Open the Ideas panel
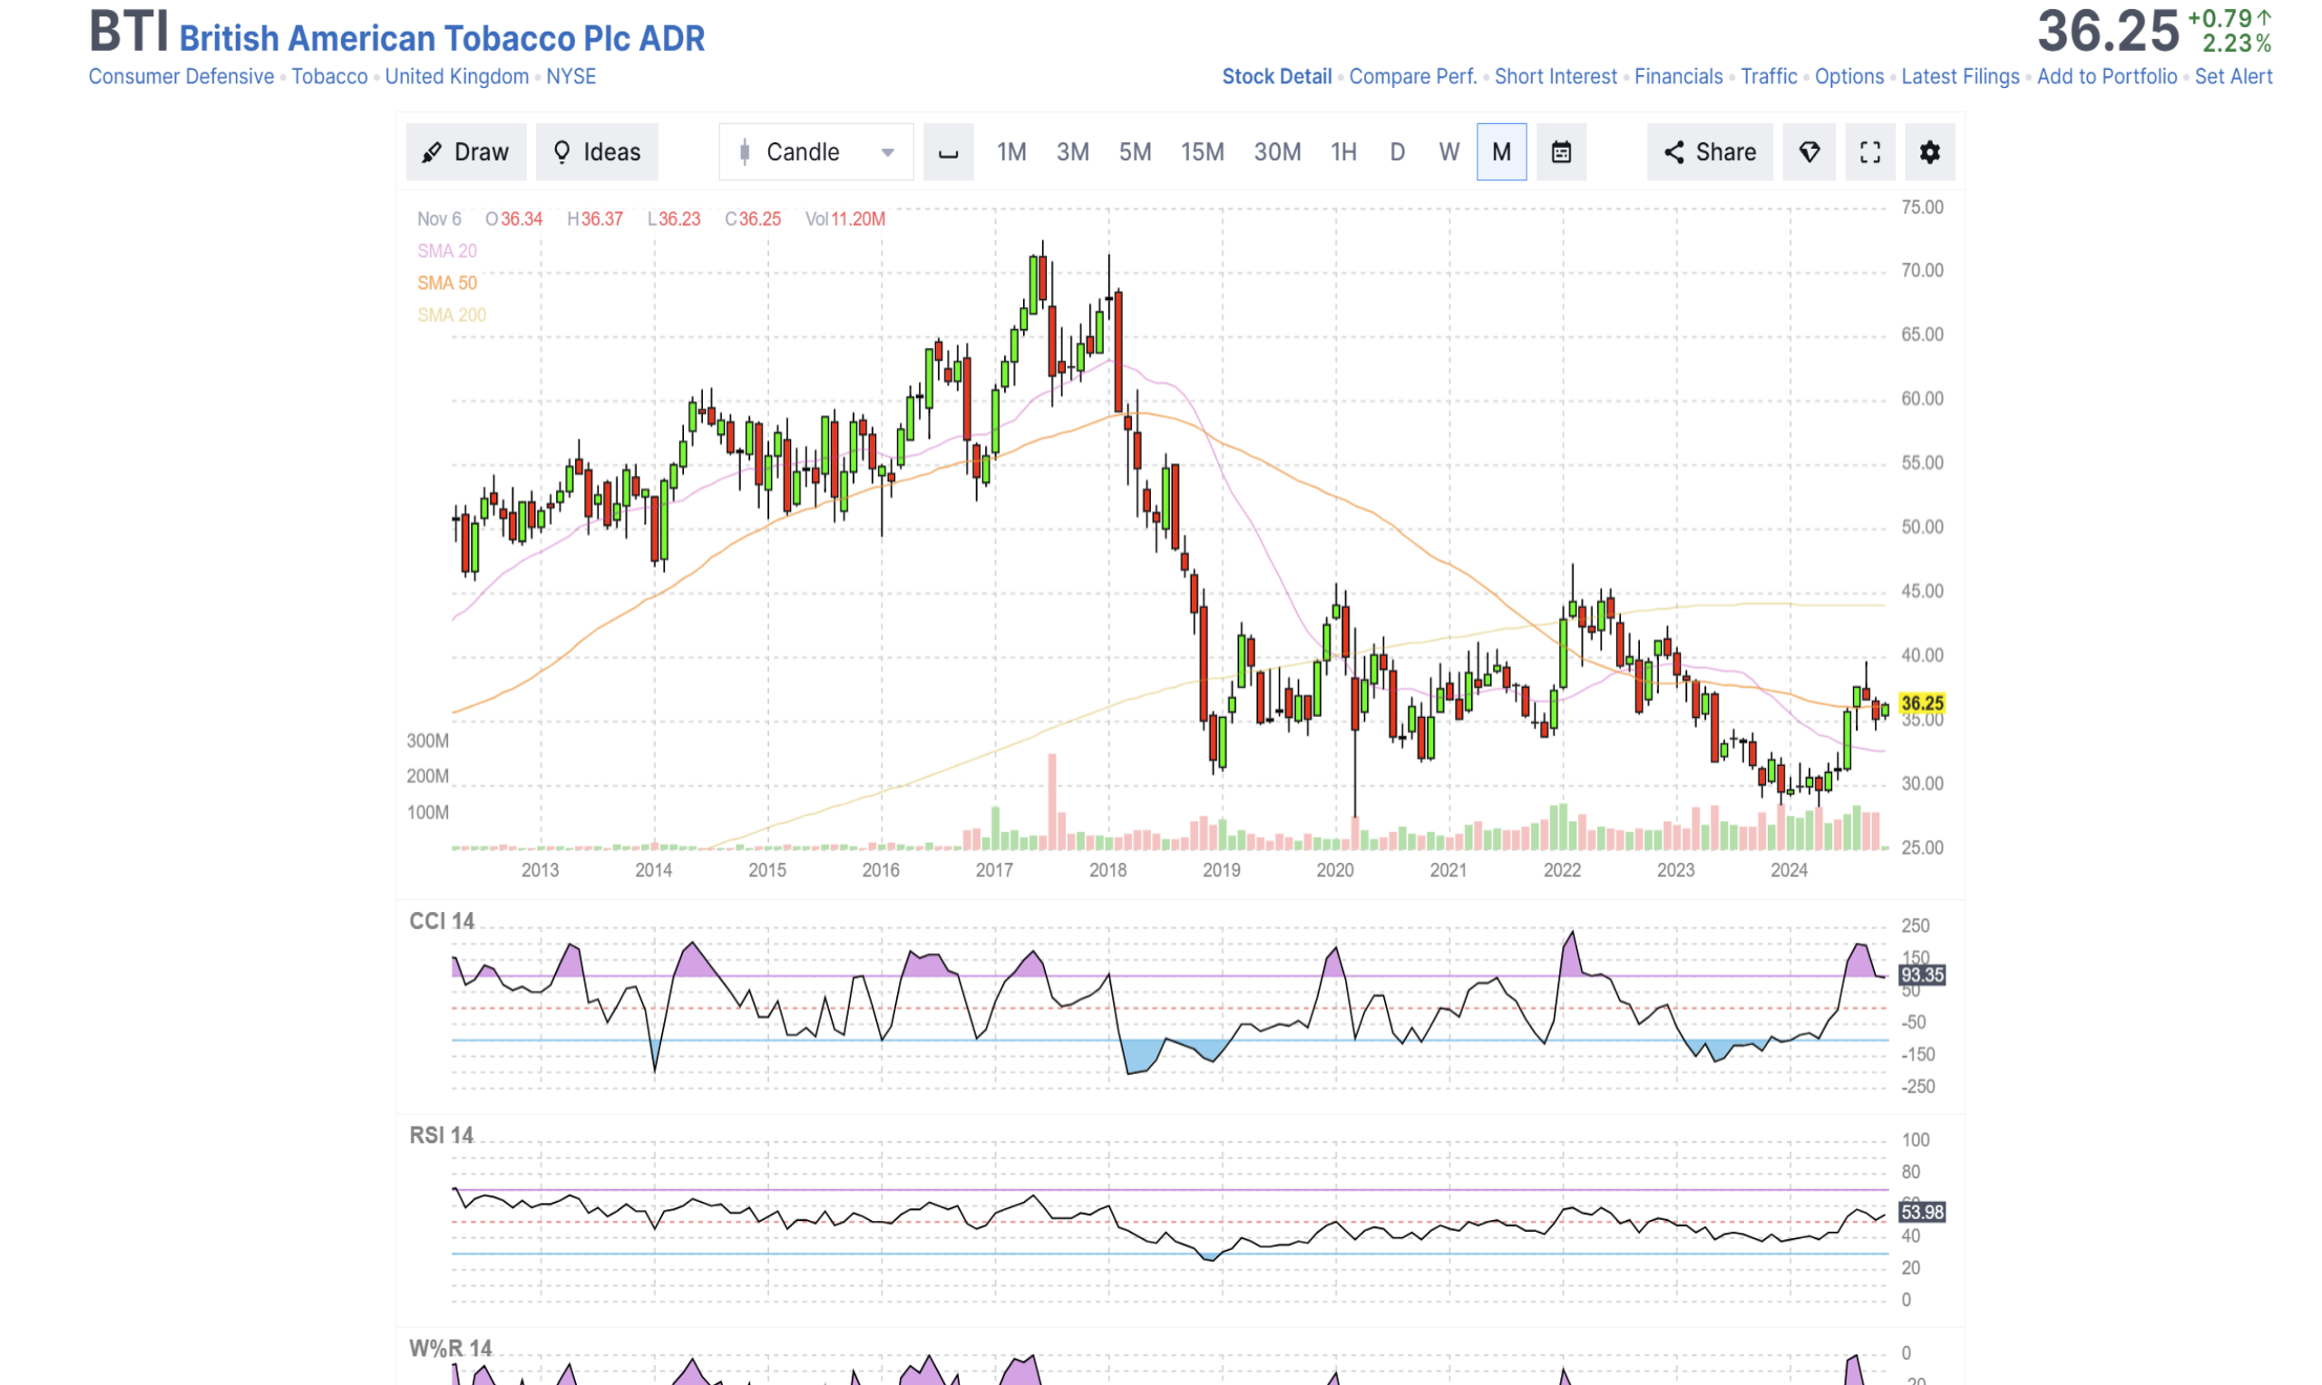2322x1385 pixels. (x=597, y=152)
